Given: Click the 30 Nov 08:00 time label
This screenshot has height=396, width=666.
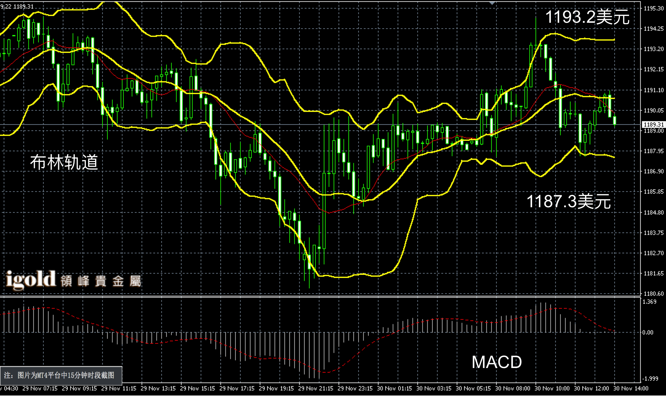Looking at the screenshot, I should (513, 389).
